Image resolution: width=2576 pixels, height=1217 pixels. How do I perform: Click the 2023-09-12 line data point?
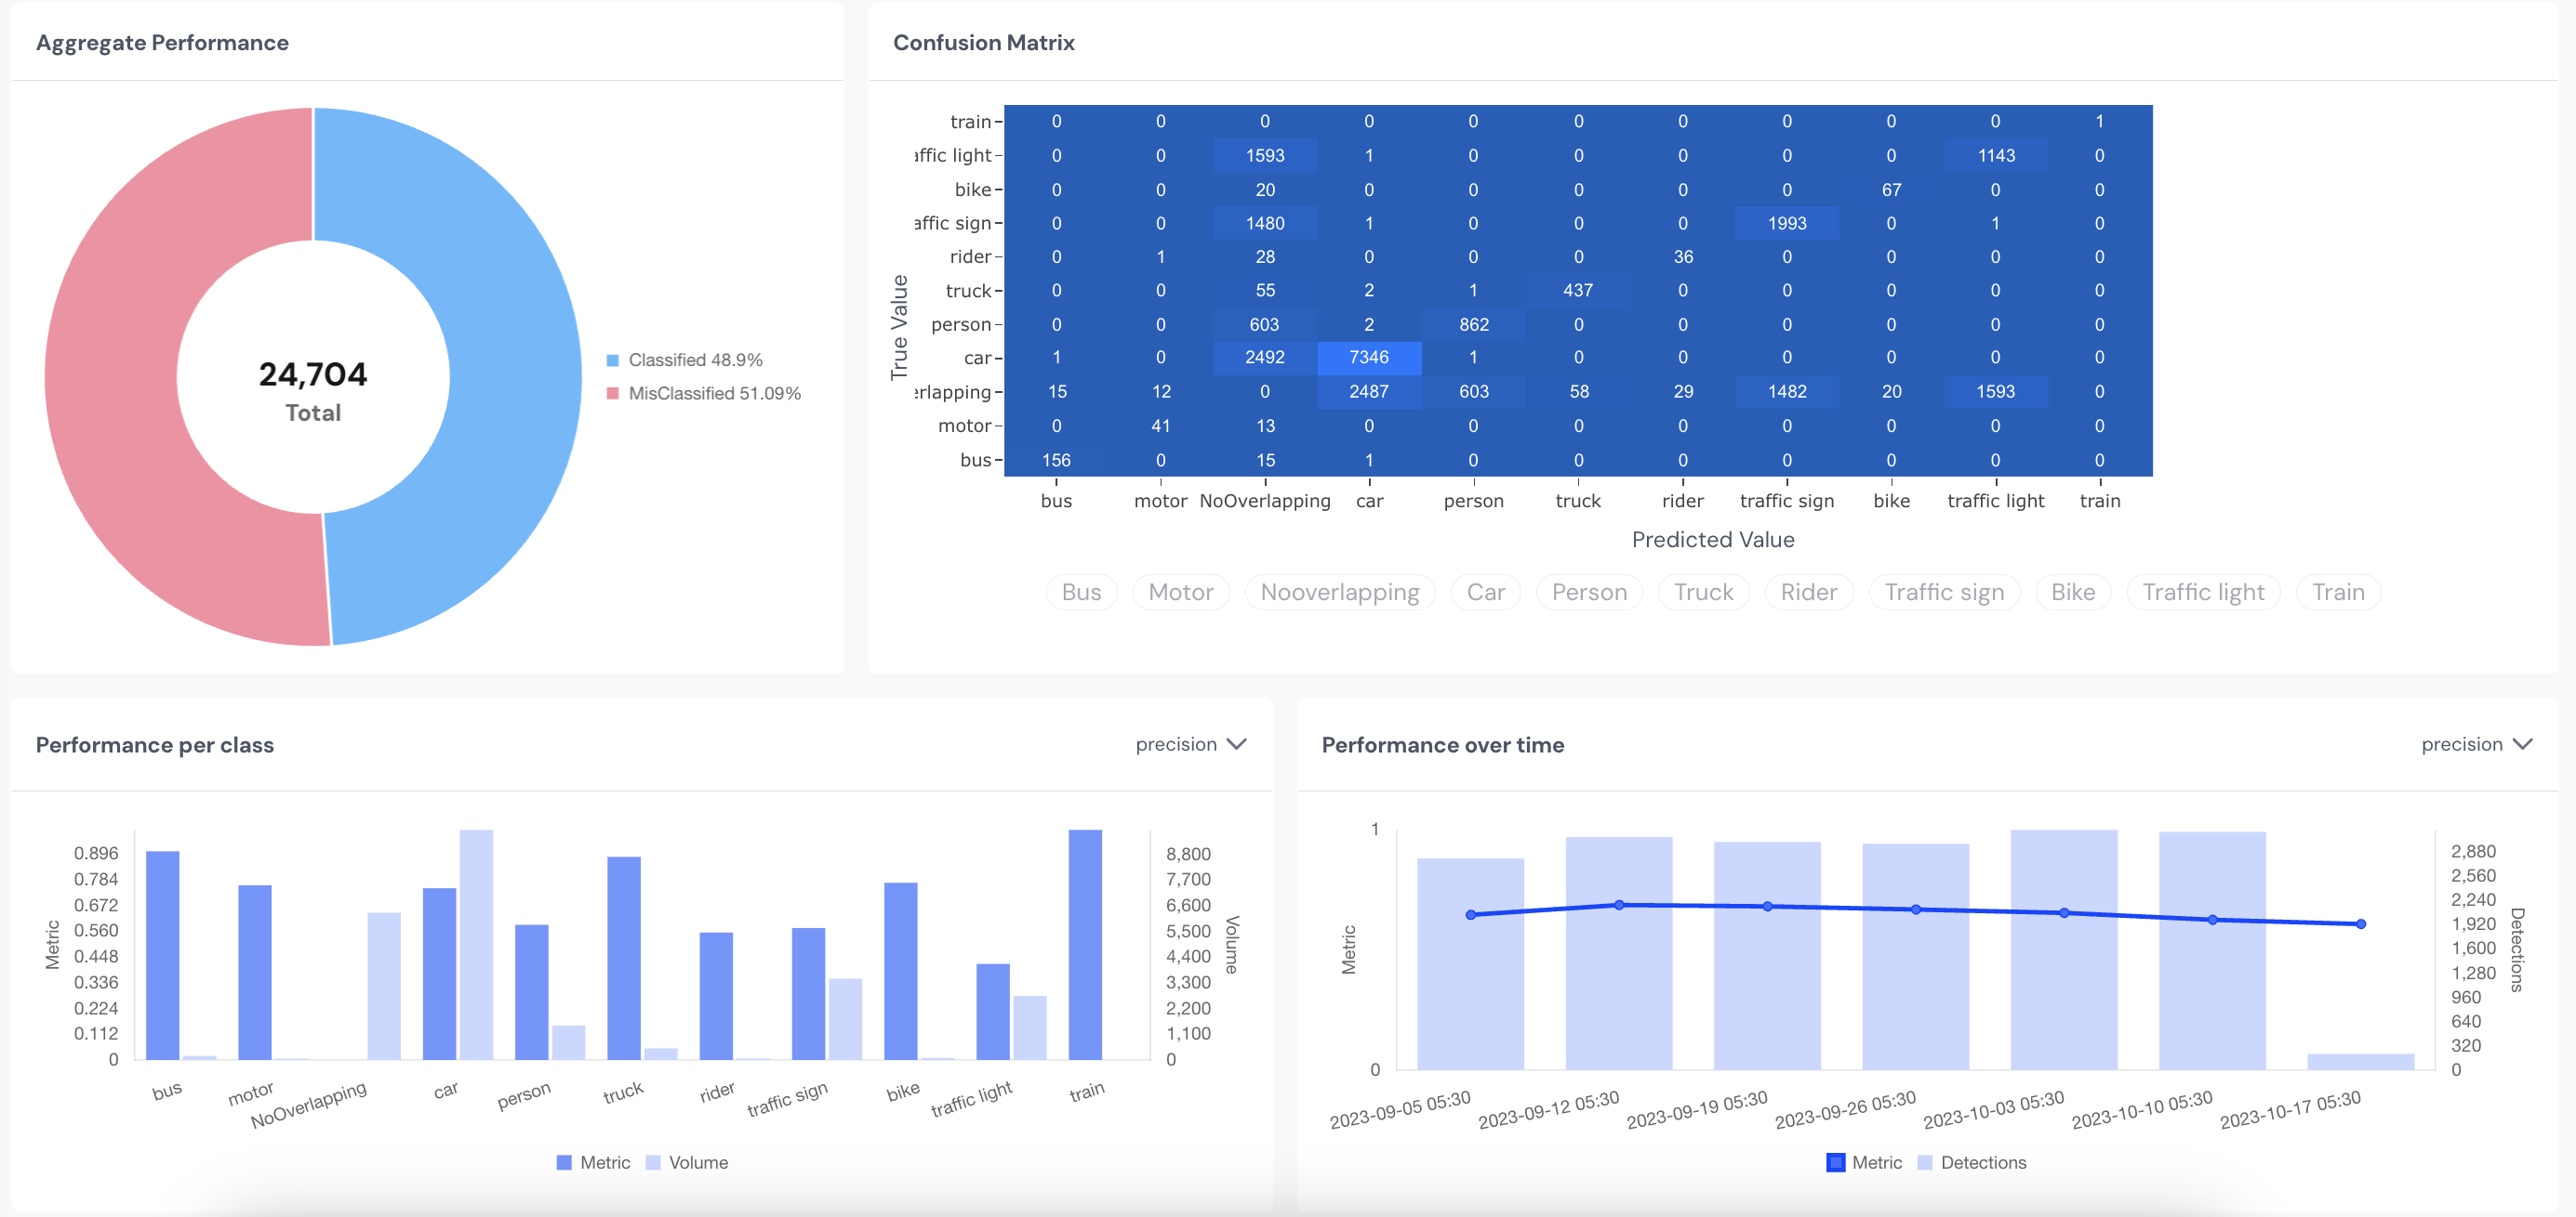1619,905
